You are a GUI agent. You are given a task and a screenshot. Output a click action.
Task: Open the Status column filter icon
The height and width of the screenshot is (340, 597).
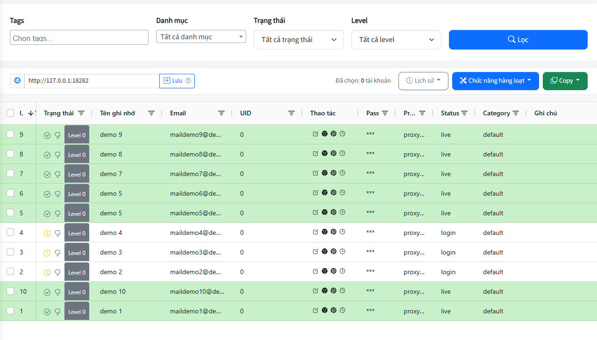coord(464,113)
